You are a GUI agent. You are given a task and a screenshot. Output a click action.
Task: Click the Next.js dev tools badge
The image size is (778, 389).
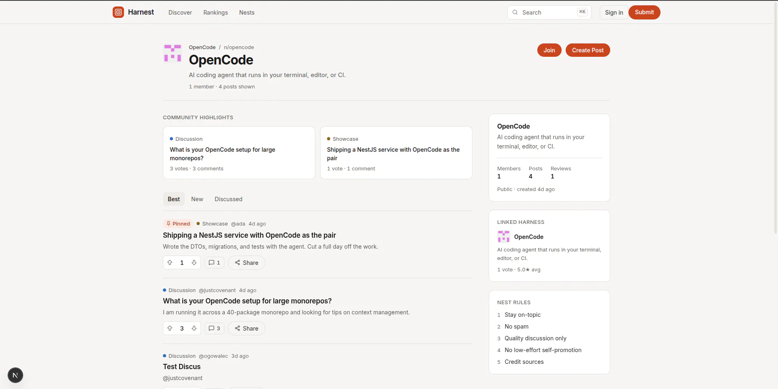15,375
